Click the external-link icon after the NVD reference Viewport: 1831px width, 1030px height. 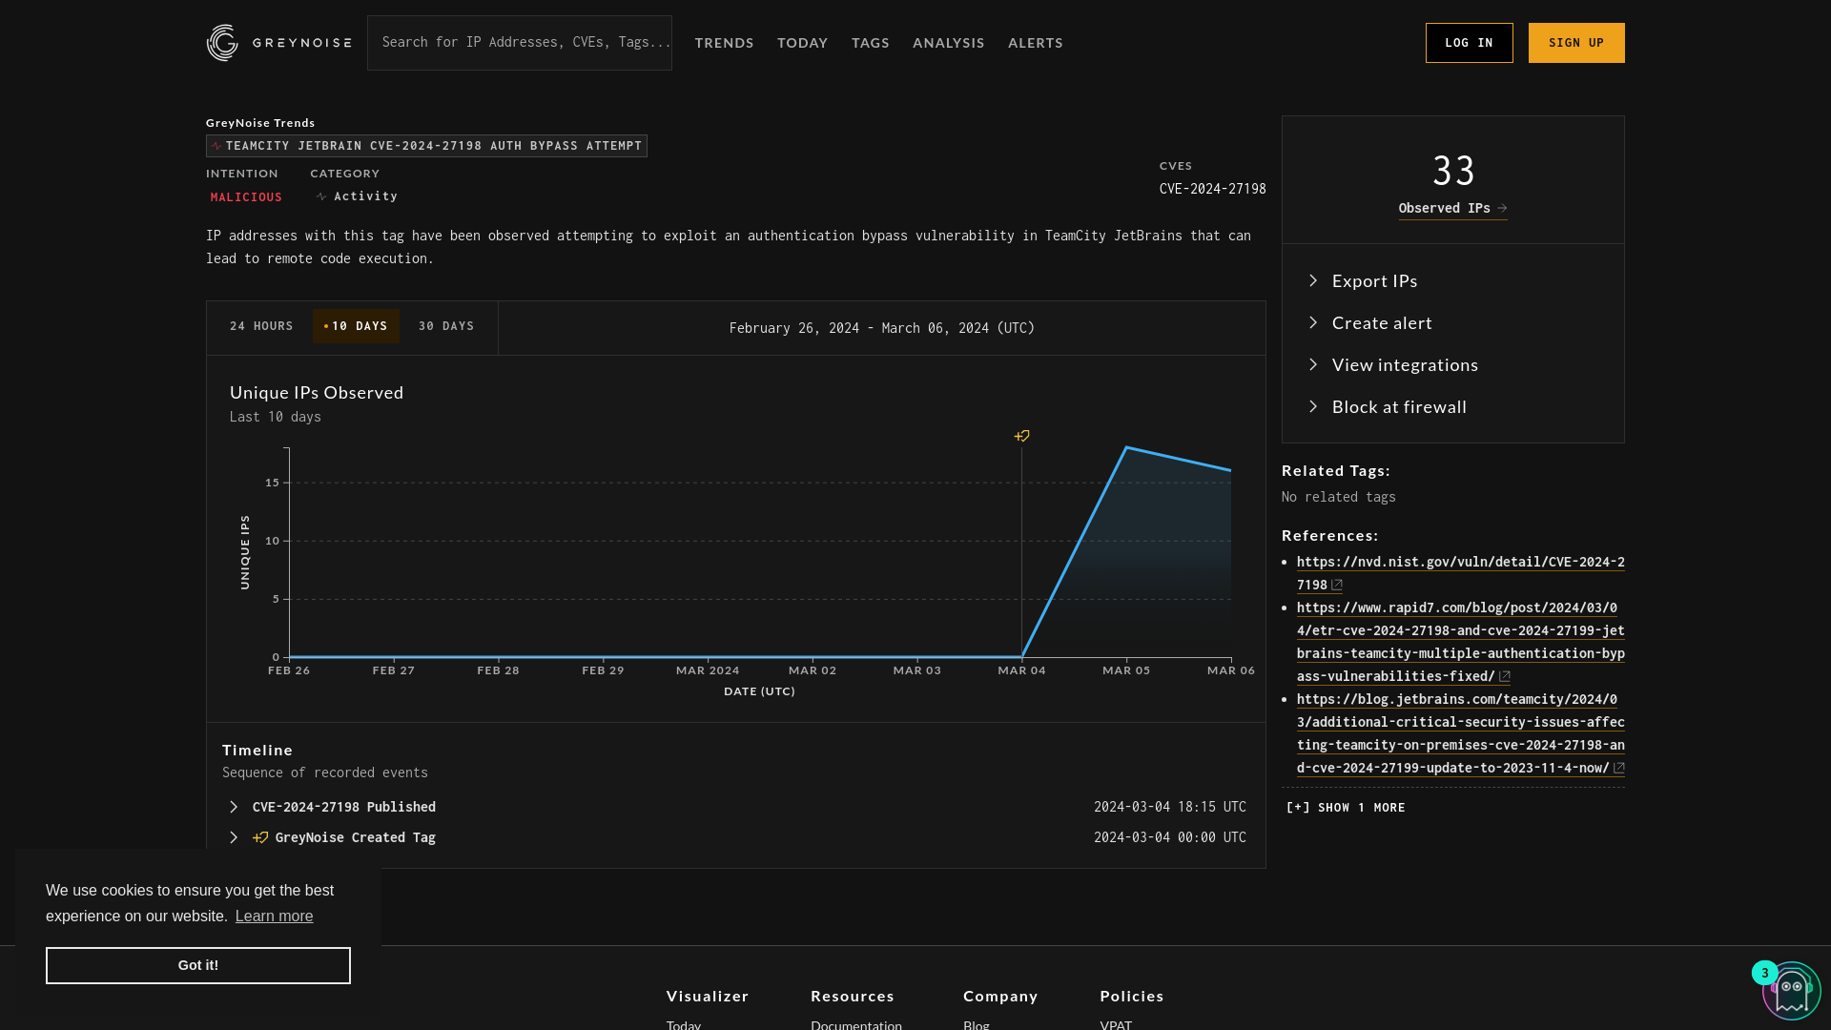(x=1336, y=585)
